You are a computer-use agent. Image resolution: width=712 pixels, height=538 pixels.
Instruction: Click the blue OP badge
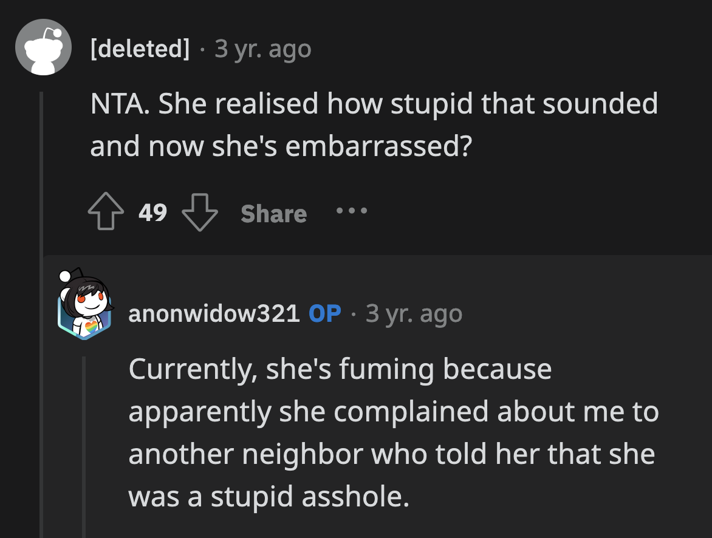click(325, 313)
